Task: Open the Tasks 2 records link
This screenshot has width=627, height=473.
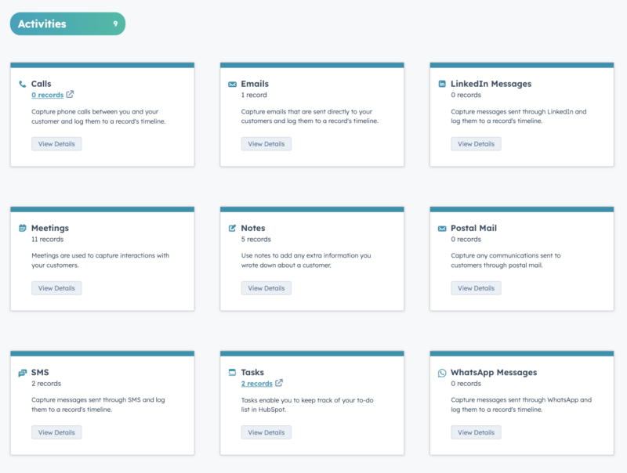Action: click(x=257, y=384)
